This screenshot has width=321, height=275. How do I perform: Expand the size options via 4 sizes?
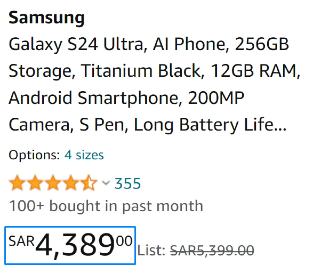84,155
